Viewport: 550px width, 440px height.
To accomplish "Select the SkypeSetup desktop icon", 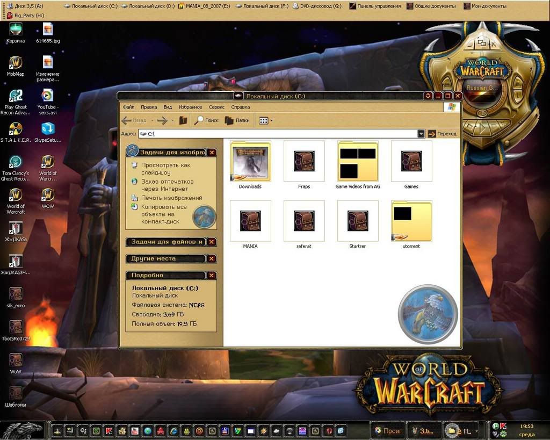I will [48, 132].
